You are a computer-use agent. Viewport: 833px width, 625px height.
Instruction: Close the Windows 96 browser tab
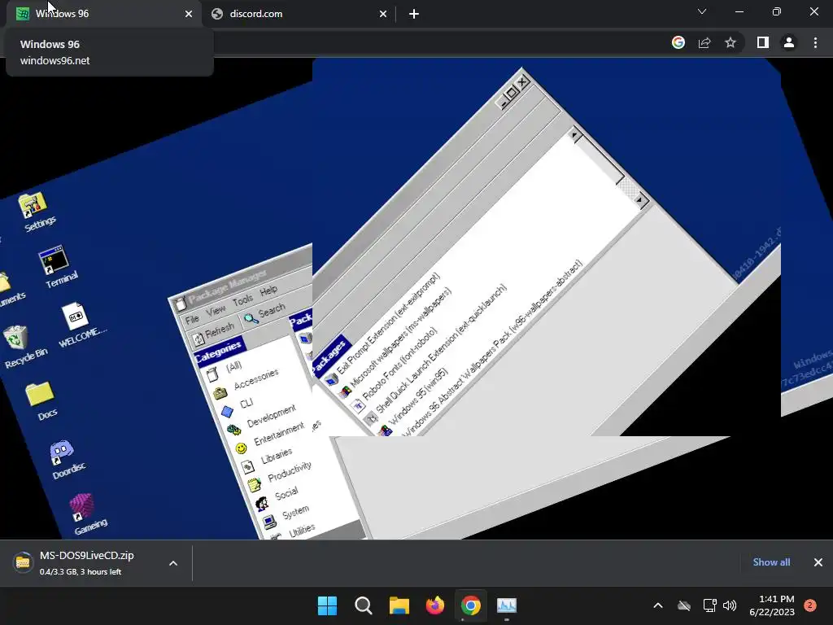tap(189, 14)
